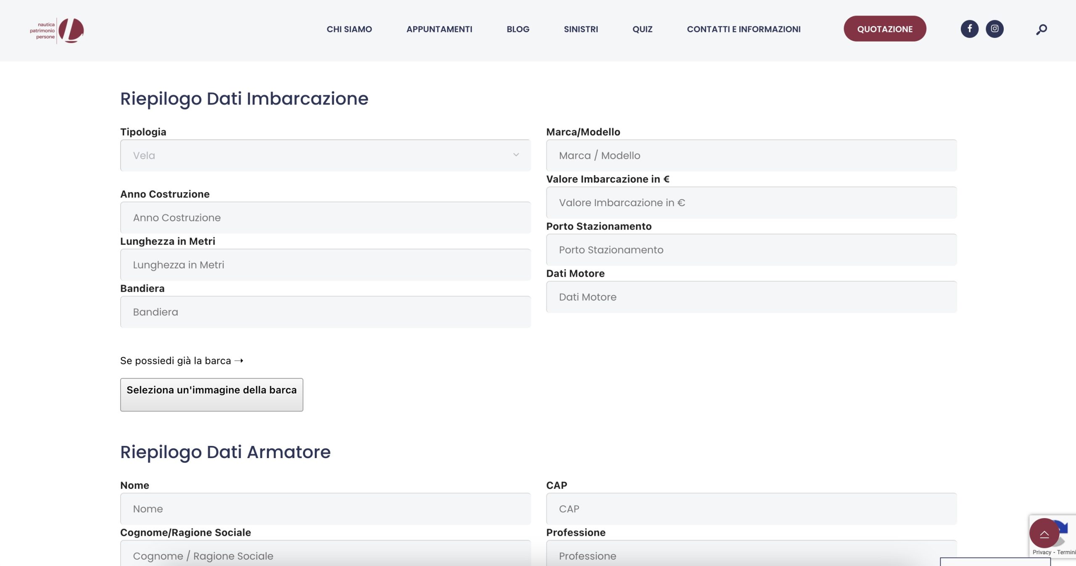This screenshot has height=566, width=1076.
Task: Click the nautica patrimonio persone logo
Action: (57, 31)
